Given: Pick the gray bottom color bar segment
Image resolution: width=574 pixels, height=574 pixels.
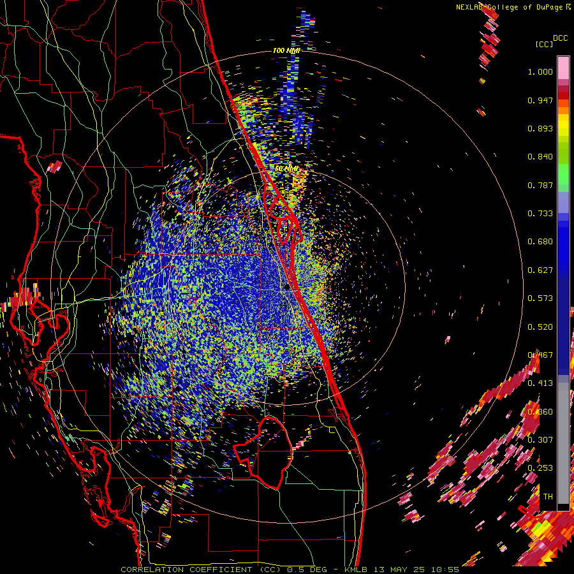Looking at the screenshot, I should pyautogui.click(x=563, y=443).
